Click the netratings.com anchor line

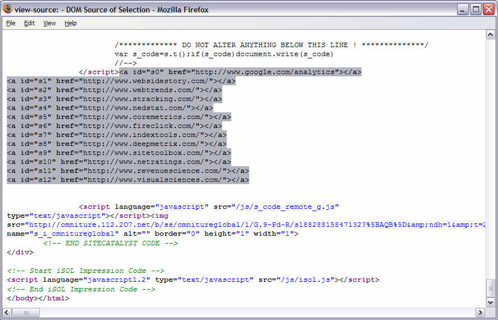coord(119,162)
